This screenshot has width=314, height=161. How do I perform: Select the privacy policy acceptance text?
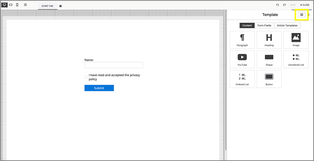[x=114, y=77]
